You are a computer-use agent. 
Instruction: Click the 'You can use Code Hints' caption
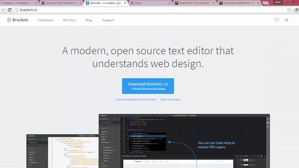(216, 145)
